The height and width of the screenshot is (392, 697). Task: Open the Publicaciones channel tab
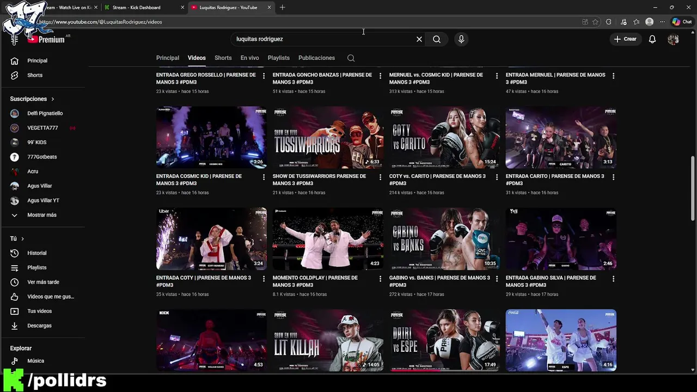(x=316, y=58)
